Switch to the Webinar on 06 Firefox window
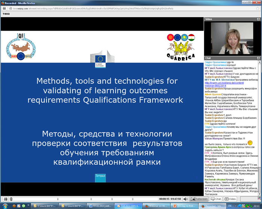The image size is (262, 209). click(x=156, y=206)
